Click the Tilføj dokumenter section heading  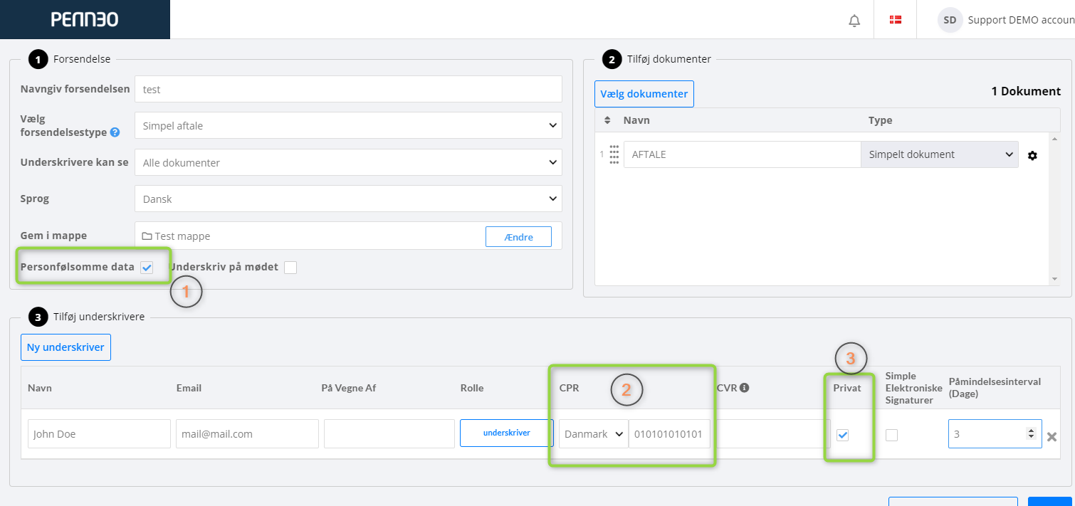click(x=669, y=59)
